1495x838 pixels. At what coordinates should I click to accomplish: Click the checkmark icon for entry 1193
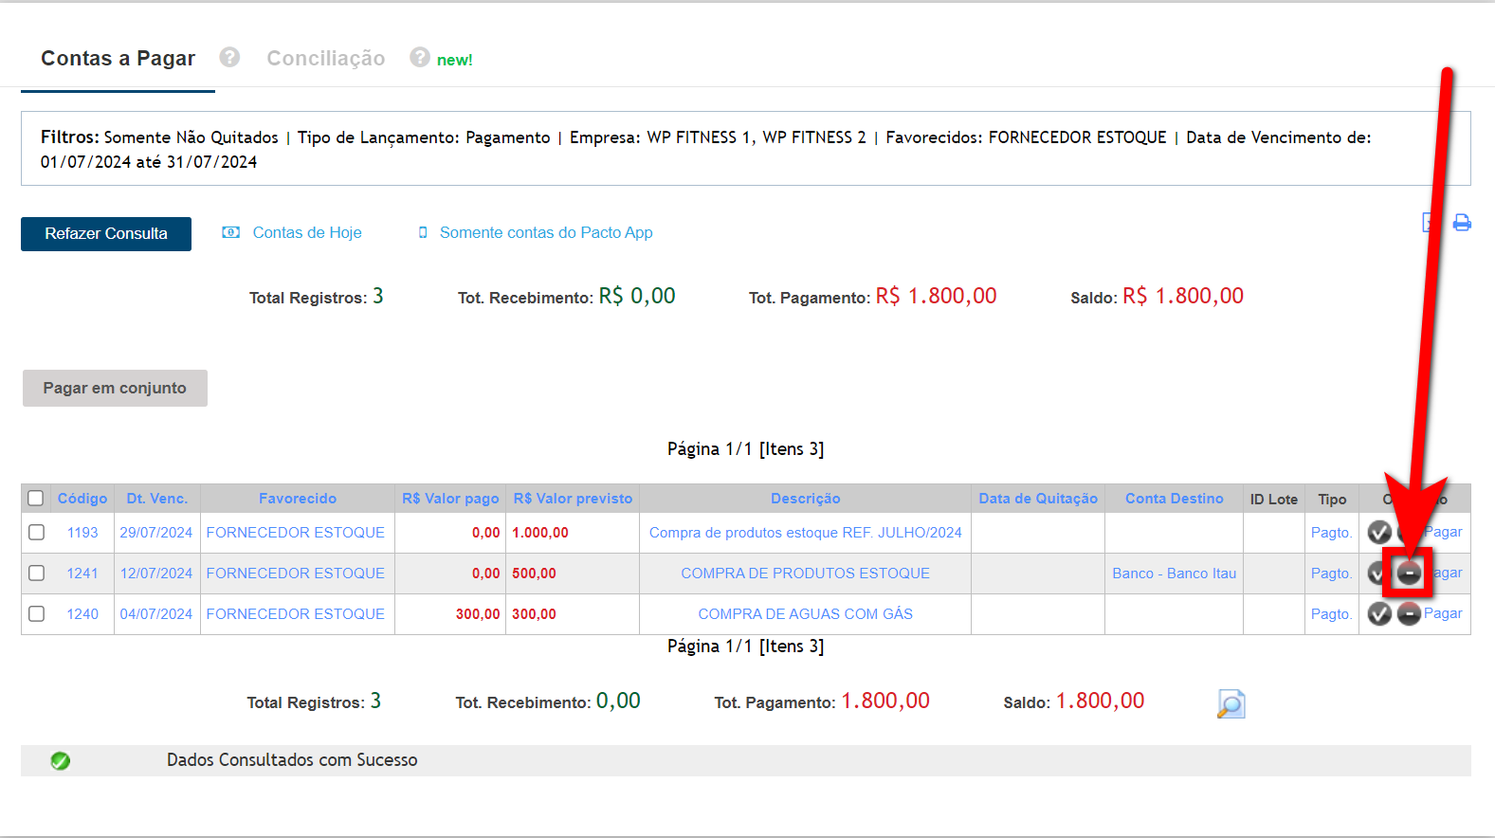click(1378, 533)
